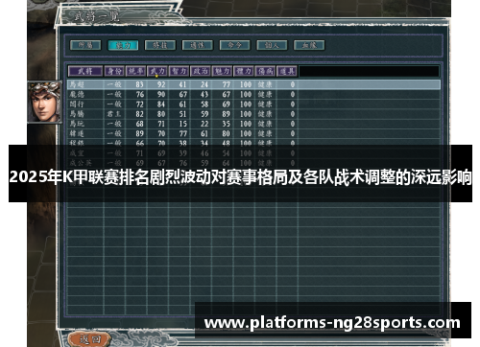
Task: Select officer row 馬超
Action: (x=253, y=84)
